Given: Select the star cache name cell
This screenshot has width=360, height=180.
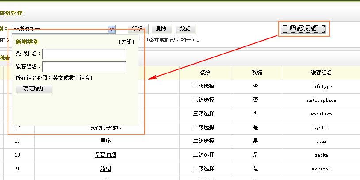Looking at the screenshot, I should (x=321, y=142).
